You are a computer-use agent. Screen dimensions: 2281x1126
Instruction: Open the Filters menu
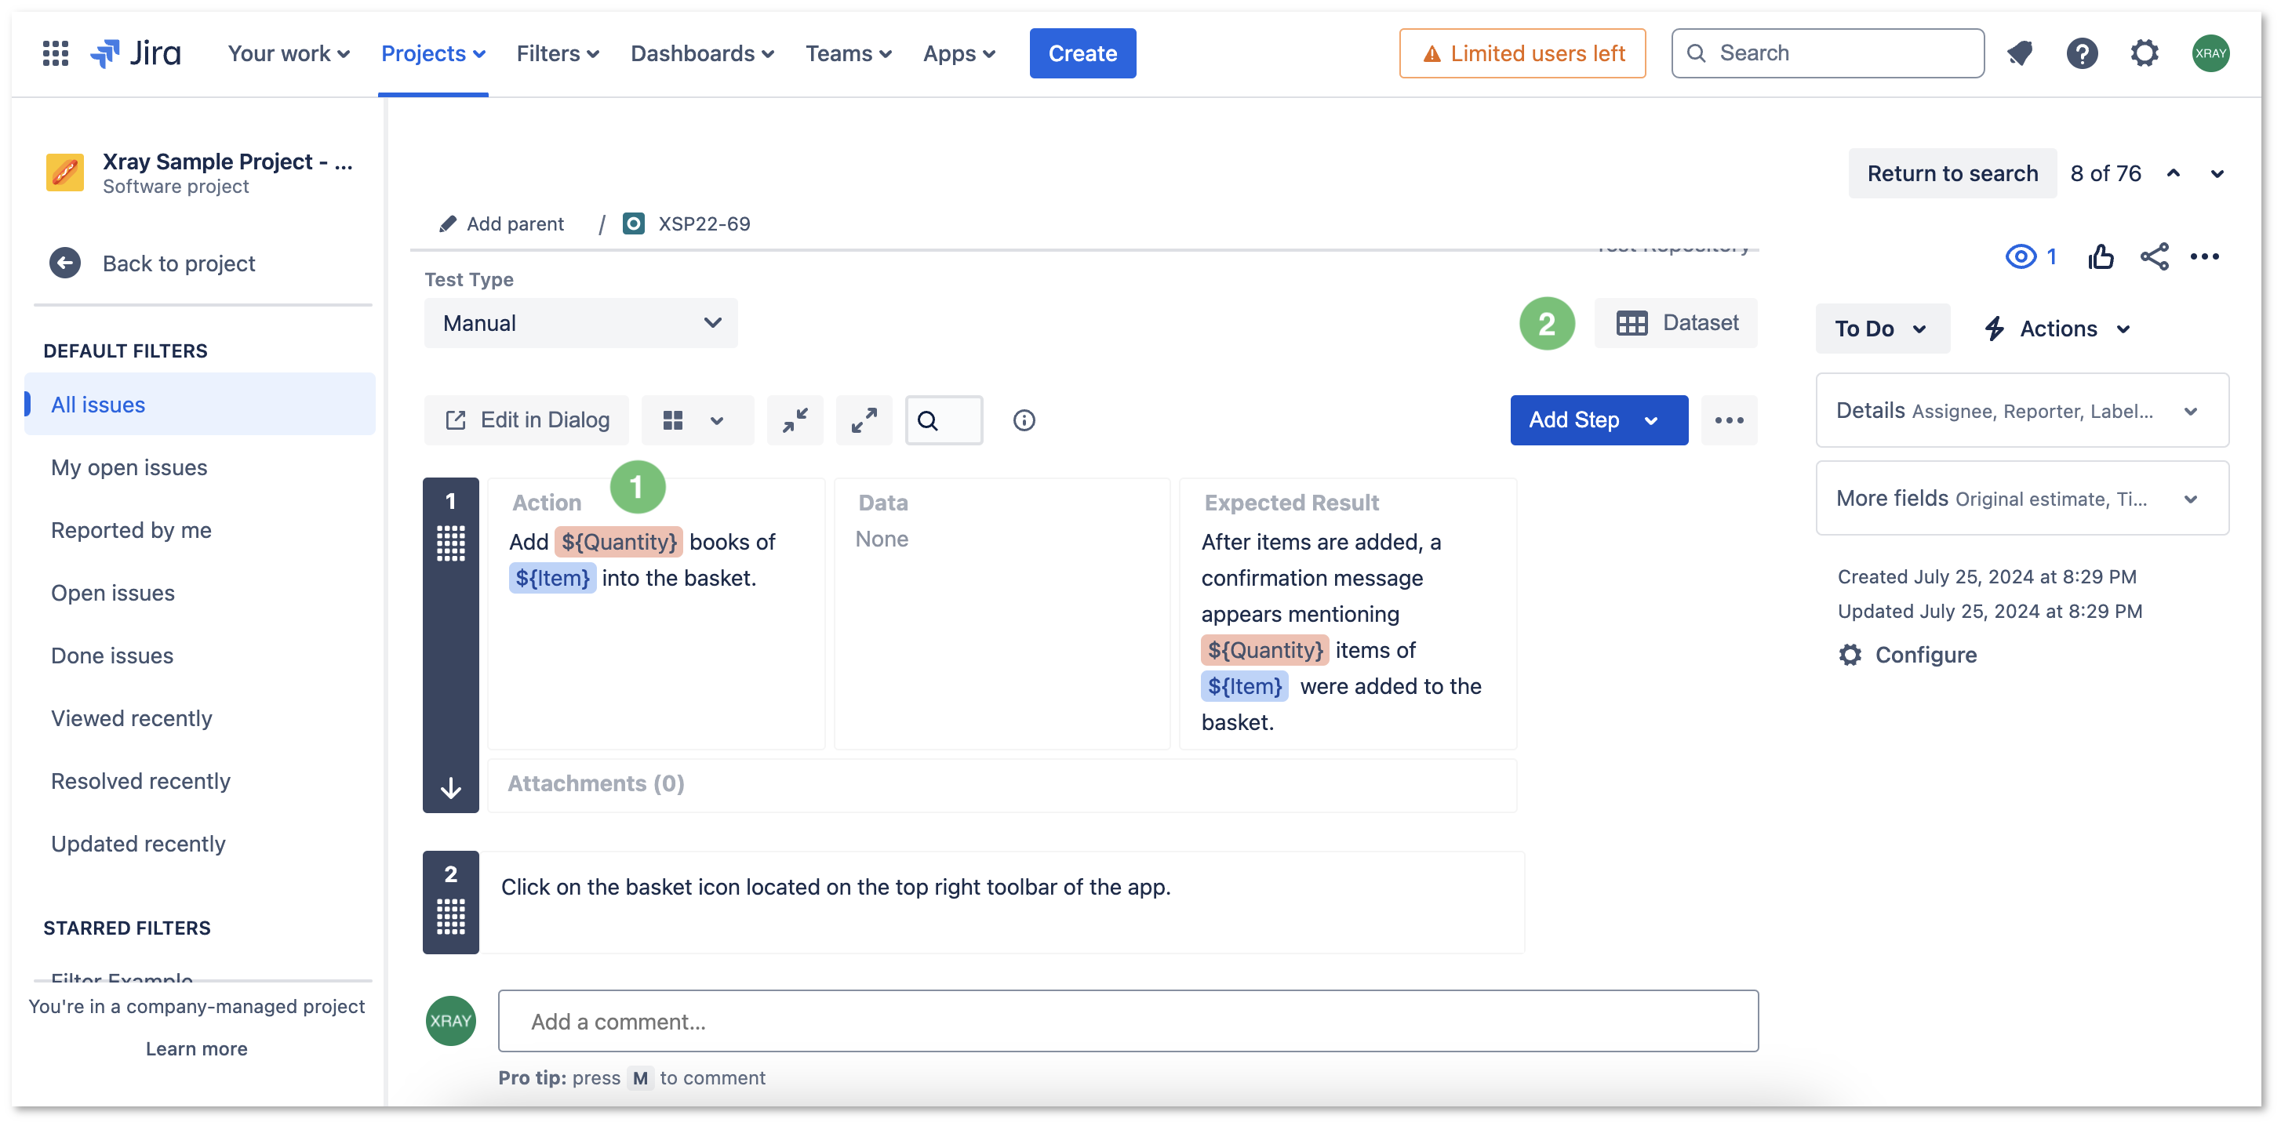[x=558, y=53]
